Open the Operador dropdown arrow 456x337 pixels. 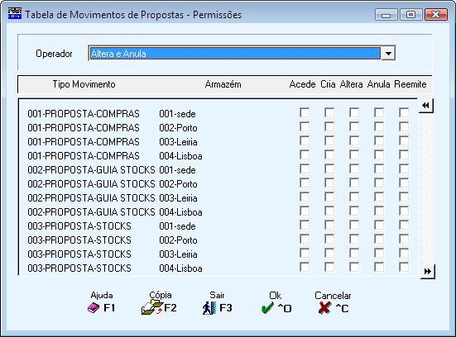388,54
